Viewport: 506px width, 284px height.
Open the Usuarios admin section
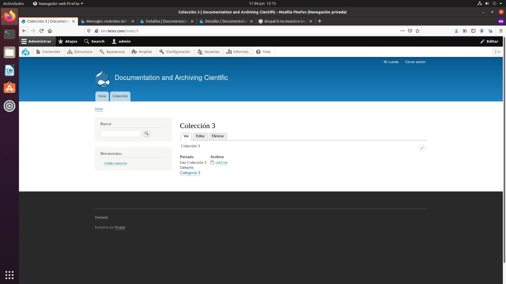click(209, 51)
